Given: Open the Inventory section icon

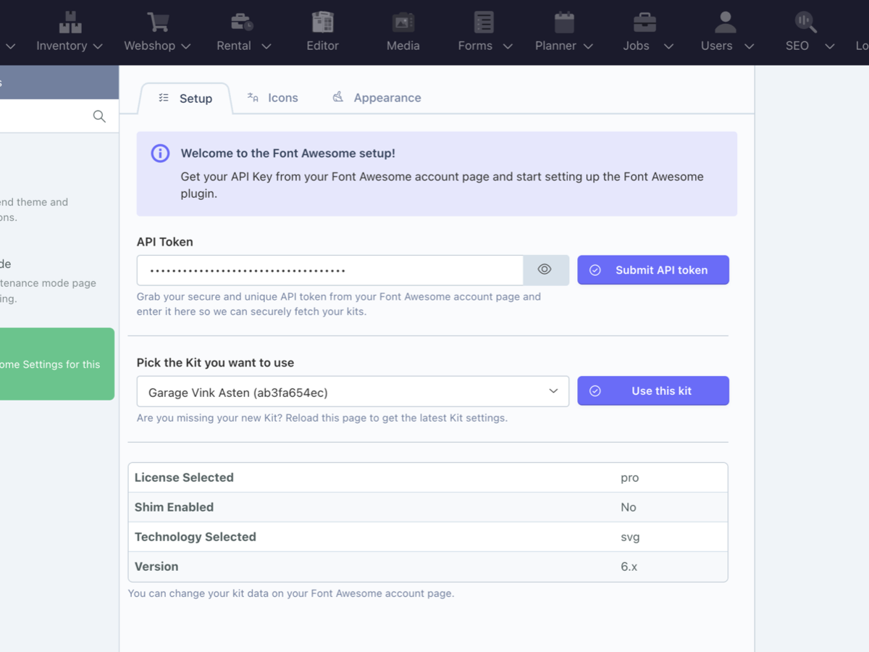Looking at the screenshot, I should point(70,22).
